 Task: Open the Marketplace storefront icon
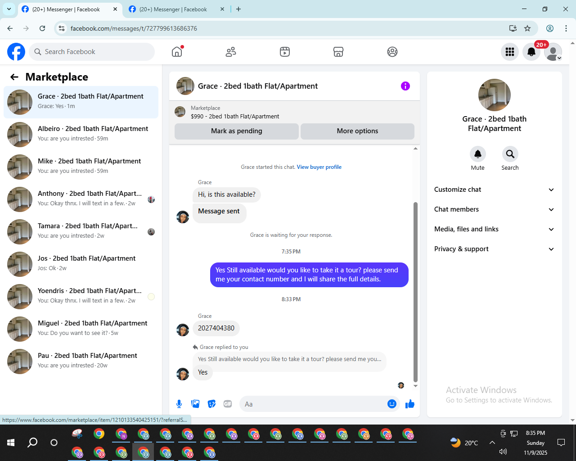(x=338, y=52)
